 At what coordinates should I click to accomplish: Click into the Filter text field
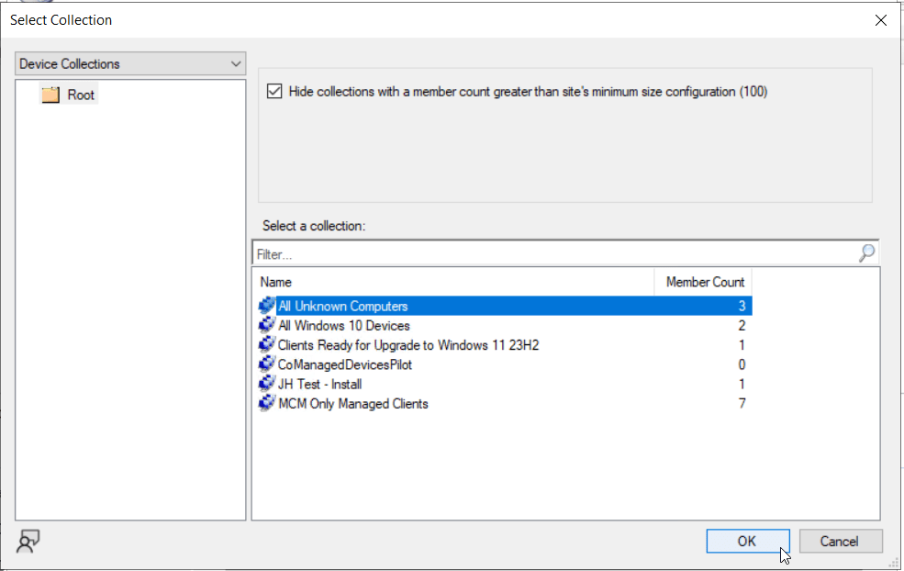[551, 253]
